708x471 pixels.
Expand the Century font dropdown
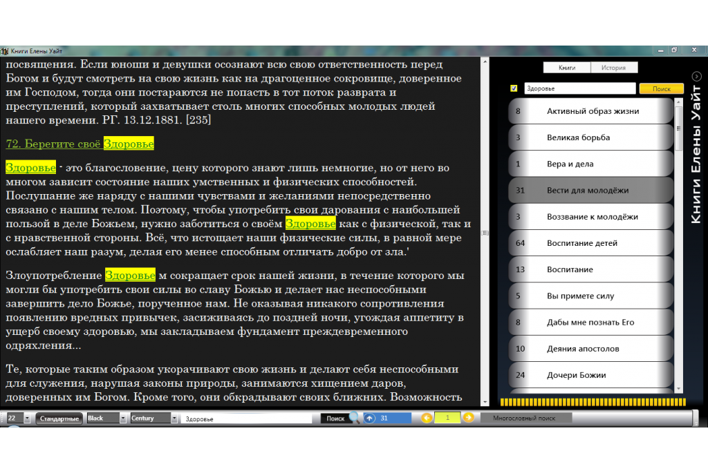click(174, 419)
